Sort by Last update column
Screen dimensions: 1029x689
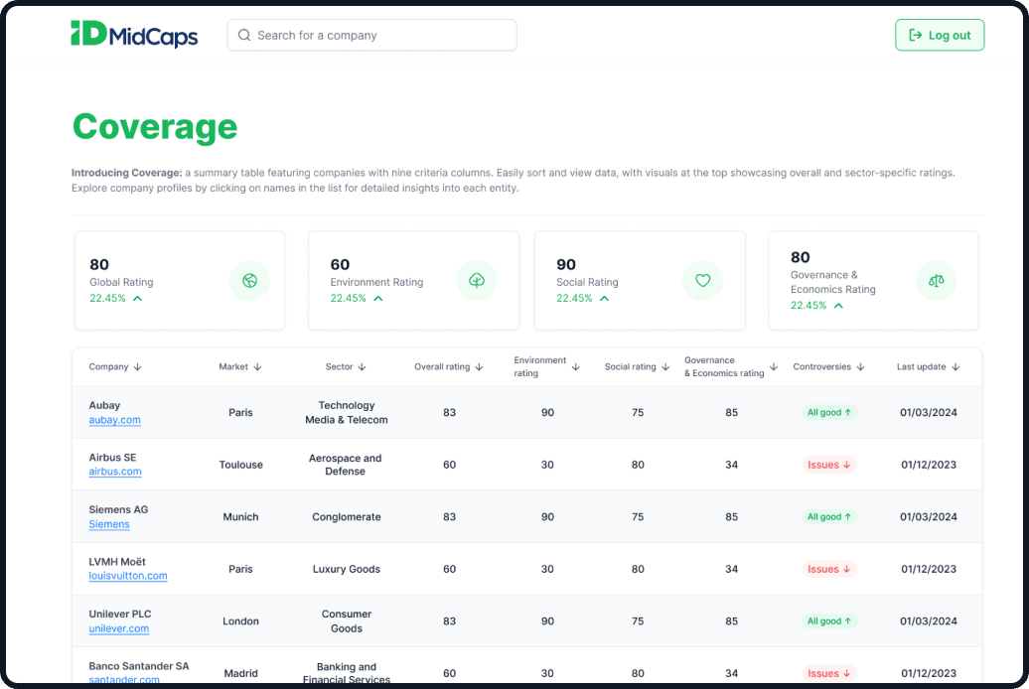point(928,367)
